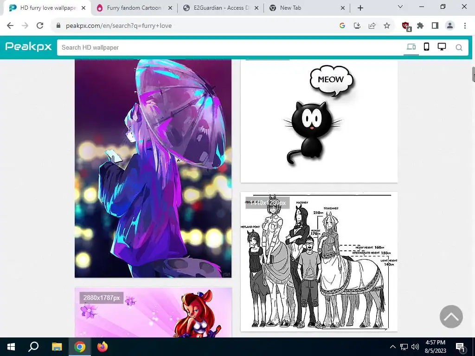The height and width of the screenshot is (356, 475).
Task: Open the network status tray icon
Action: 404,347
